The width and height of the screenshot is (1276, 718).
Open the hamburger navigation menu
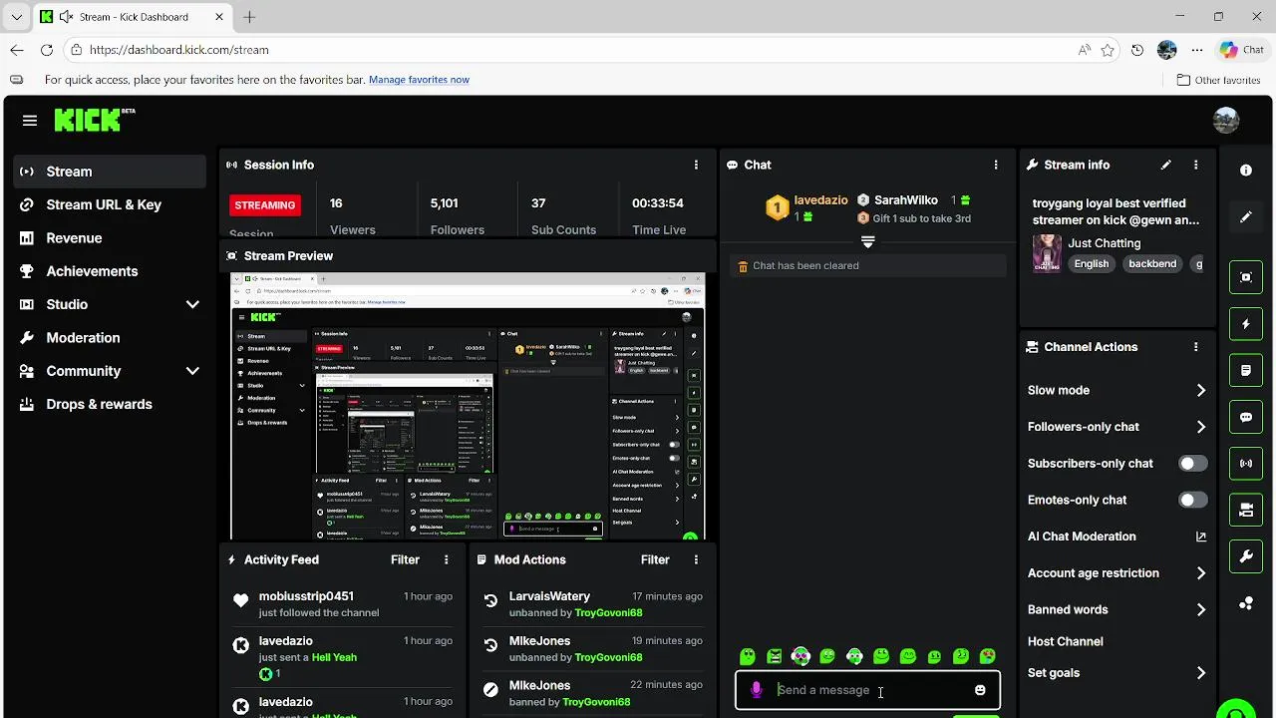tap(30, 121)
